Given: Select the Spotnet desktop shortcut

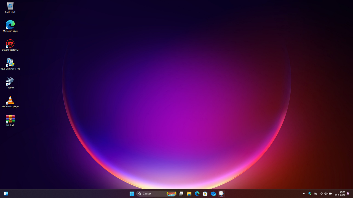Looking at the screenshot, I should (10, 83).
